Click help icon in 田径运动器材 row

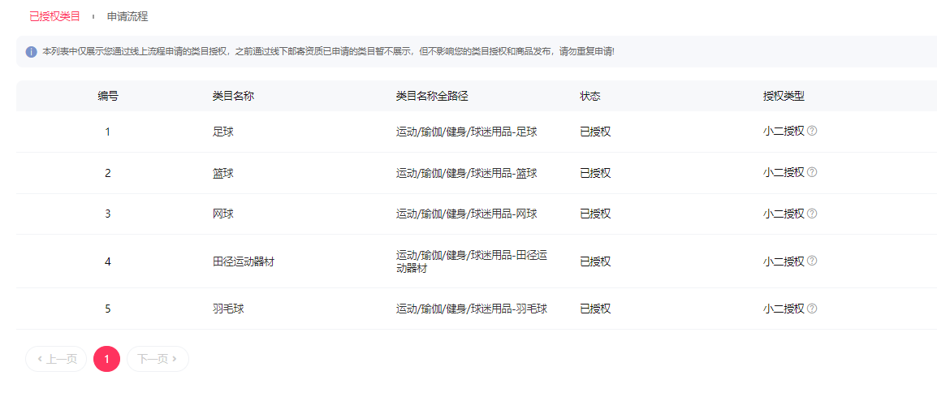click(812, 261)
